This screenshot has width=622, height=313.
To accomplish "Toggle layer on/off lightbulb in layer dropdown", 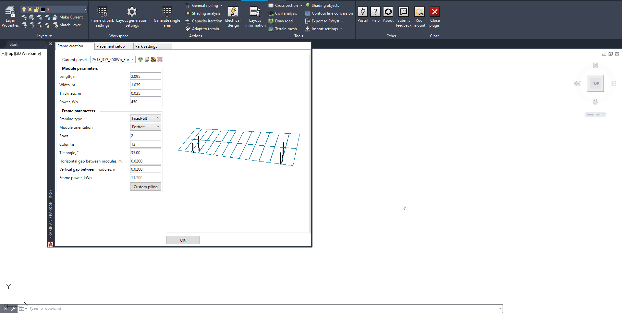I will coord(24,9).
